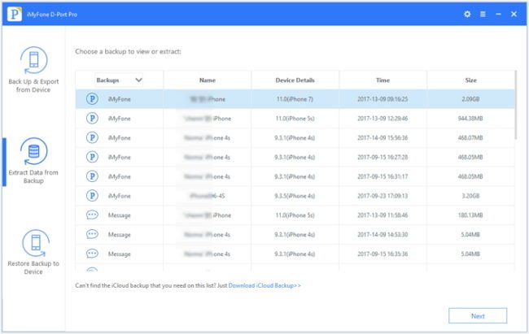Click iMyFone icon on the 2017-09-15 16:27:28 row
Viewport: 529px width, 334px height.
92,157
